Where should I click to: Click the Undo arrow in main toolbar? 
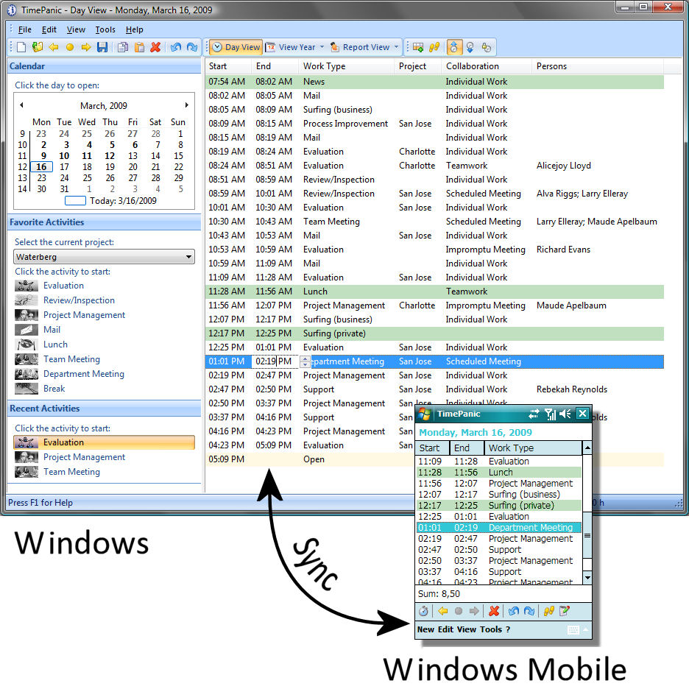tap(175, 47)
